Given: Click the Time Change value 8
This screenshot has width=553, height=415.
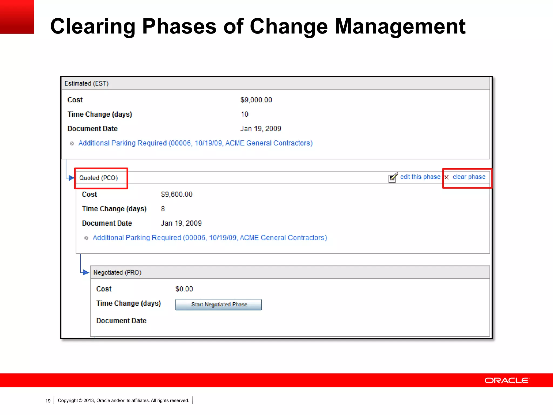Looking at the screenshot, I should point(163,209).
